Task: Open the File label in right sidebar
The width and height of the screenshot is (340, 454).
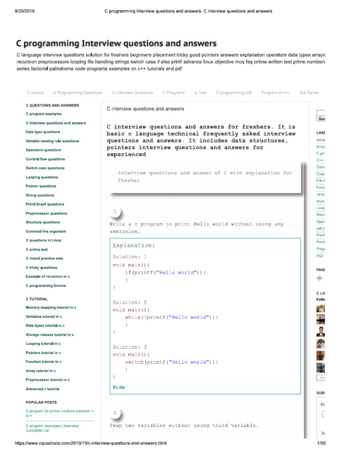Action: pyautogui.click(x=321, y=181)
